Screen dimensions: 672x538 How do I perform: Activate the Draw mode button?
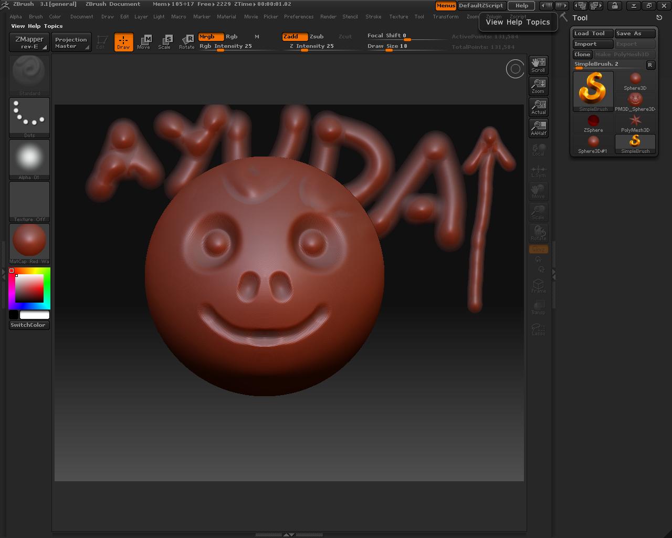pos(123,42)
